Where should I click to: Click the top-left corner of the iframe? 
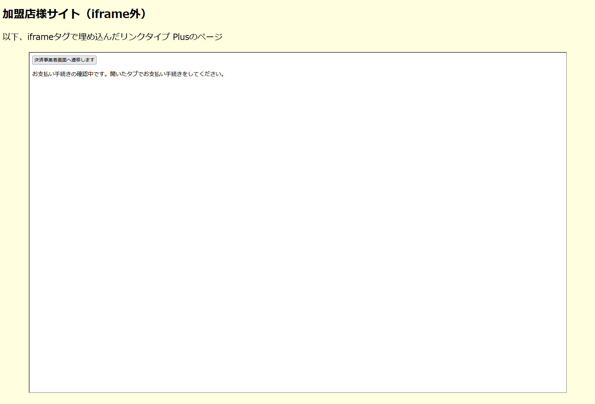[30, 53]
